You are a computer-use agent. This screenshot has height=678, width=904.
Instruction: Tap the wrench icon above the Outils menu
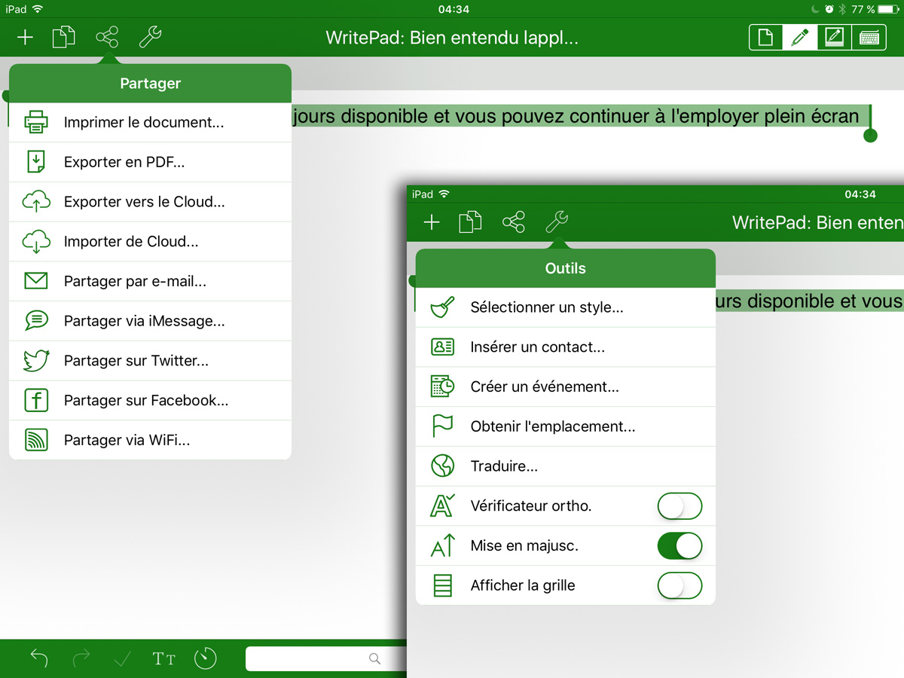[x=557, y=222]
